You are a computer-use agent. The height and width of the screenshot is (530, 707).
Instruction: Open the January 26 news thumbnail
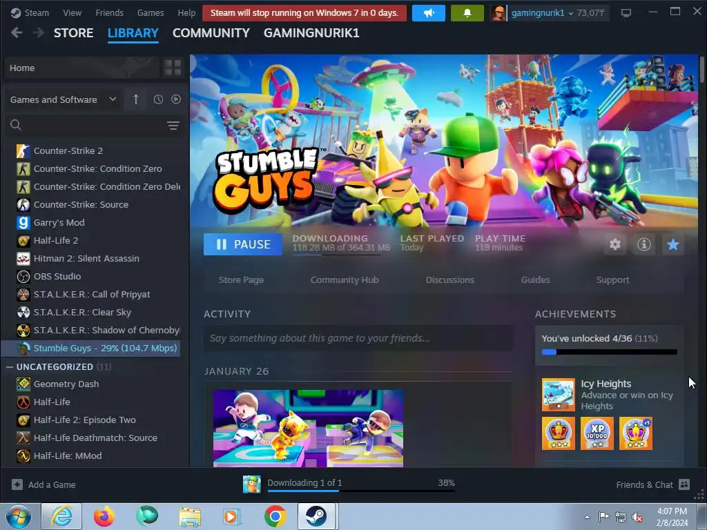(x=308, y=428)
